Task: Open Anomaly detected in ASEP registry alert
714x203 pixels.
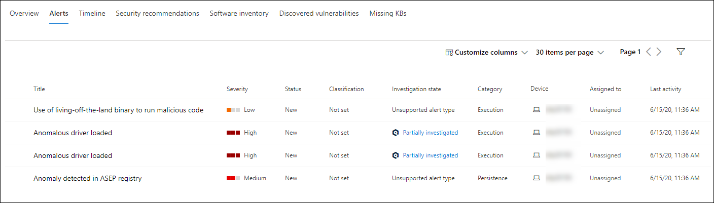Action: [x=87, y=178]
